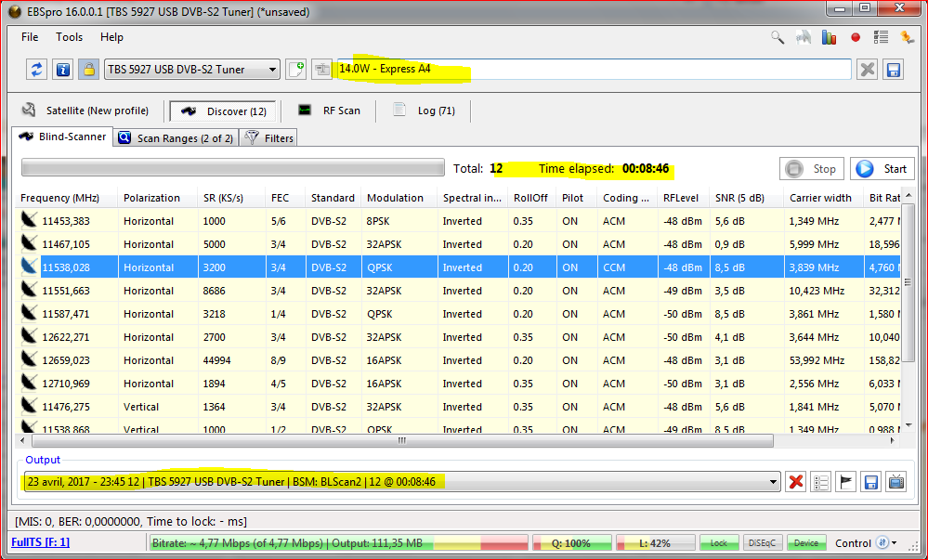
Task: Save profile using top-right floppy disk icon
Action: point(894,70)
